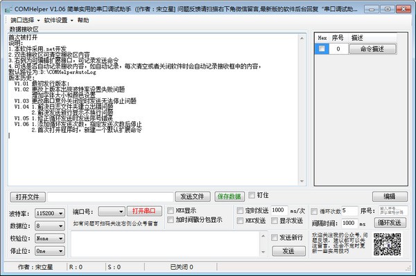Image resolution: width=416 pixels, height=276 pixels.
Task: Click the red 打开串口 button
Action: 144,211
